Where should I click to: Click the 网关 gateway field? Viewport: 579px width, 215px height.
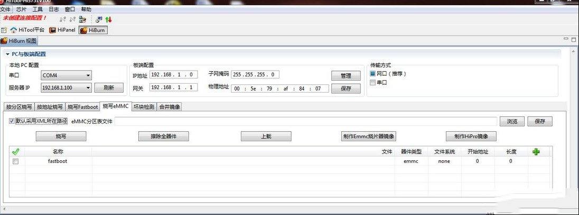pyautogui.click(x=174, y=87)
